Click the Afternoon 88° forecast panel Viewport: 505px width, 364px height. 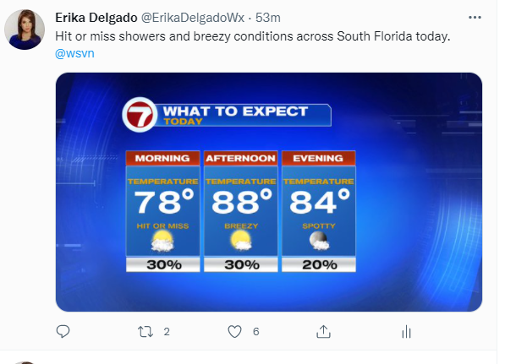(240, 211)
